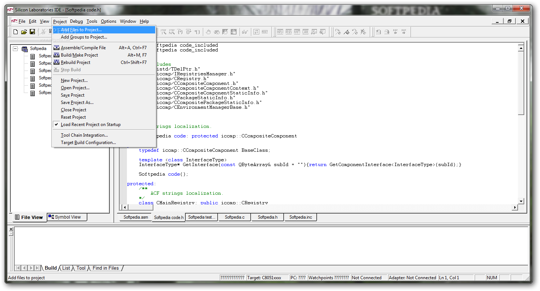Choose Add Groups to Project menu entry
This screenshot has height=291, width=540.
[104, 37]
